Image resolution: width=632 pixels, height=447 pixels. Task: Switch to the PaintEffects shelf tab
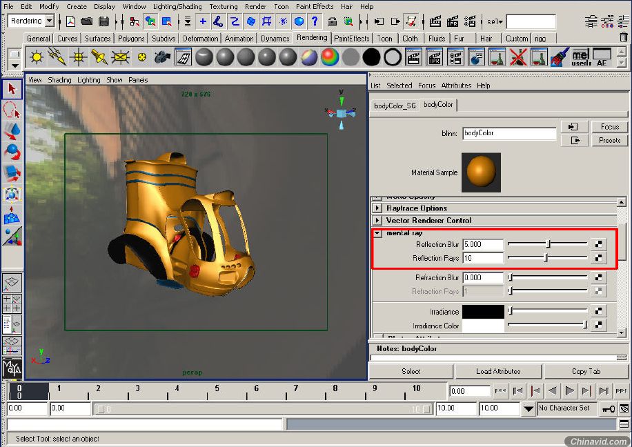pos(351,39)
